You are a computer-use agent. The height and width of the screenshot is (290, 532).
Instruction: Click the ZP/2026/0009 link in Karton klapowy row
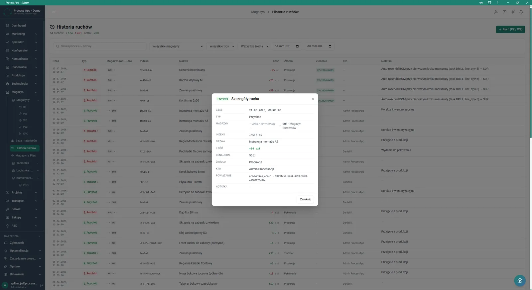325,80
